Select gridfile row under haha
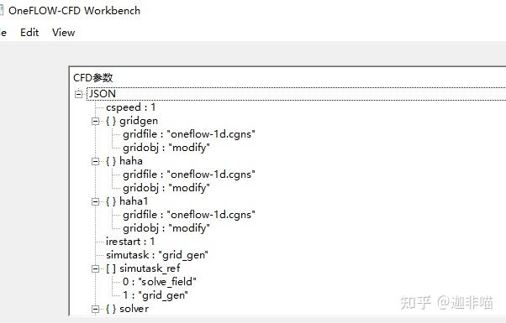Viewport: 506px width, 323px height. (189, 175)
